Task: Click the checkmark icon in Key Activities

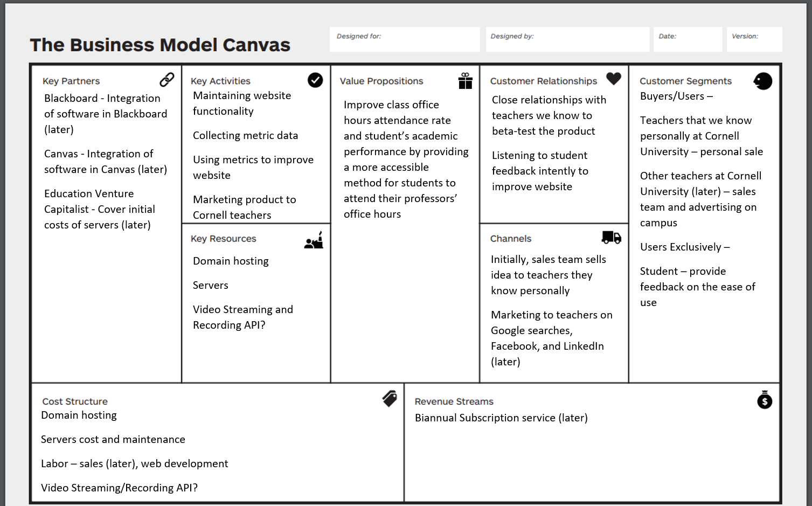Action: click(x=315, y=80)
